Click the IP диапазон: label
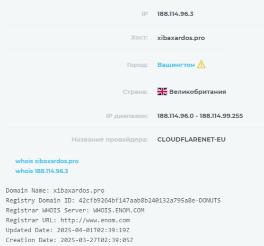 click(x=127, y=116)
